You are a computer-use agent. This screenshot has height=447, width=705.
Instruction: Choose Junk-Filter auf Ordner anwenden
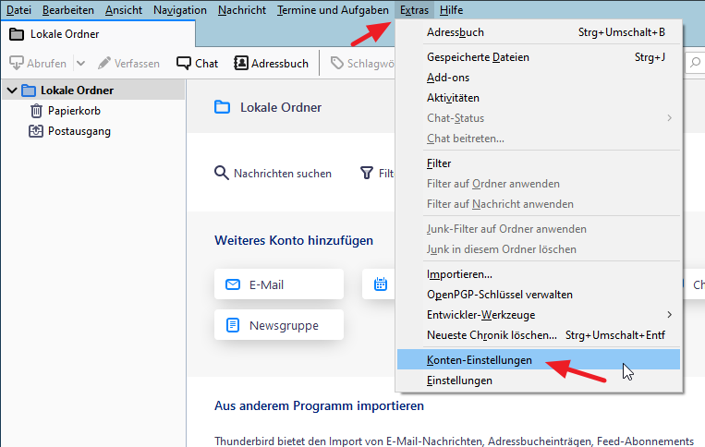(539, 229)
